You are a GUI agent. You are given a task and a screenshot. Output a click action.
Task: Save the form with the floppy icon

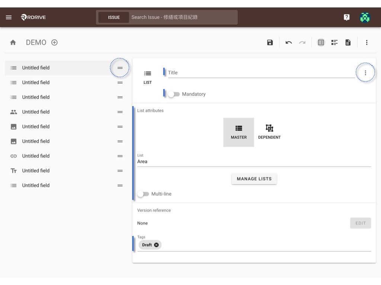click(x=270, y=42)
